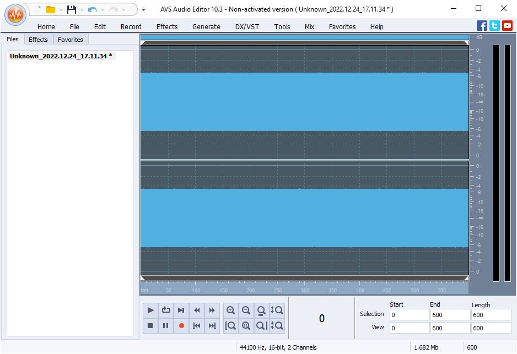This screenshot has height=354, width=517.
Task: Undo the last action
Action: click(x=93, y=9)
